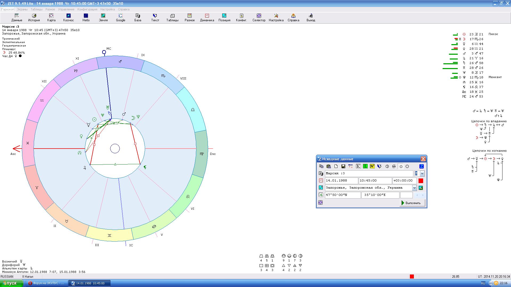Click the blue Z icon in dialog
This screenshot has width=511, height=287.
tap(421, 166)
